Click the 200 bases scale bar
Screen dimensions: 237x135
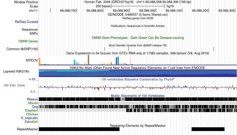click(x=138, y=6)
